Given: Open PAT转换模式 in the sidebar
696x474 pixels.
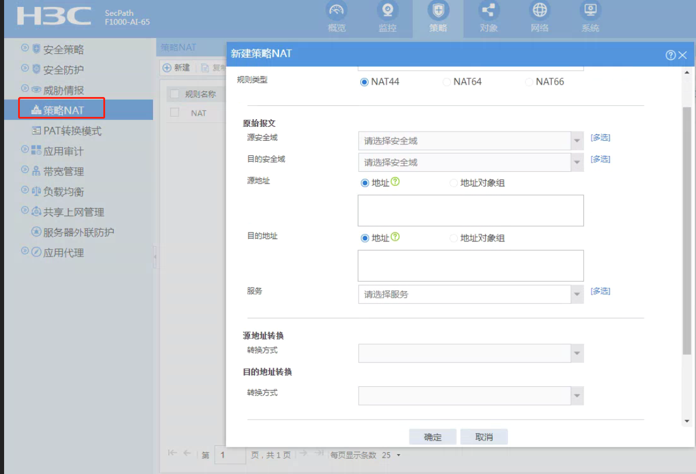Looking at the screenshot, I should click(x=72, y=131).
